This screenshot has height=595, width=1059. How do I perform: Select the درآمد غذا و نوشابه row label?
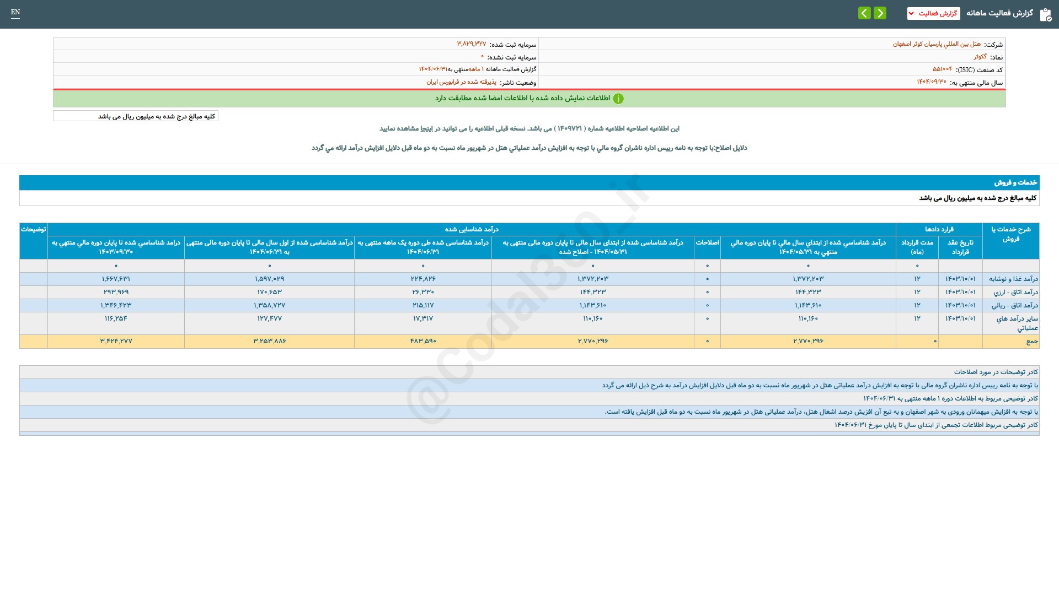point(1013,279)
